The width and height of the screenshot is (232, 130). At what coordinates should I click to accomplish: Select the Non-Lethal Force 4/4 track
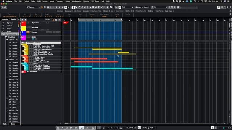tap(42, 62)
